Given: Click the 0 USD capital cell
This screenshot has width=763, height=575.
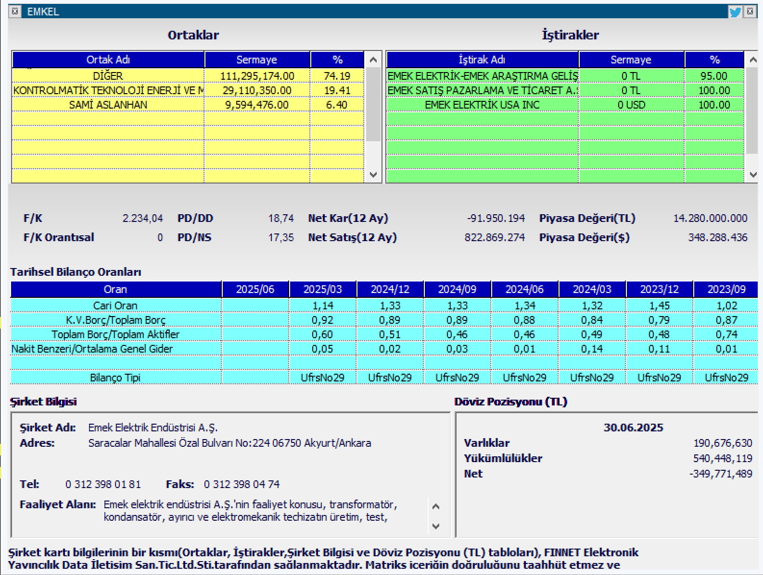Looking at the screenshot, I should pyautogui.click(x=631, y=105).
